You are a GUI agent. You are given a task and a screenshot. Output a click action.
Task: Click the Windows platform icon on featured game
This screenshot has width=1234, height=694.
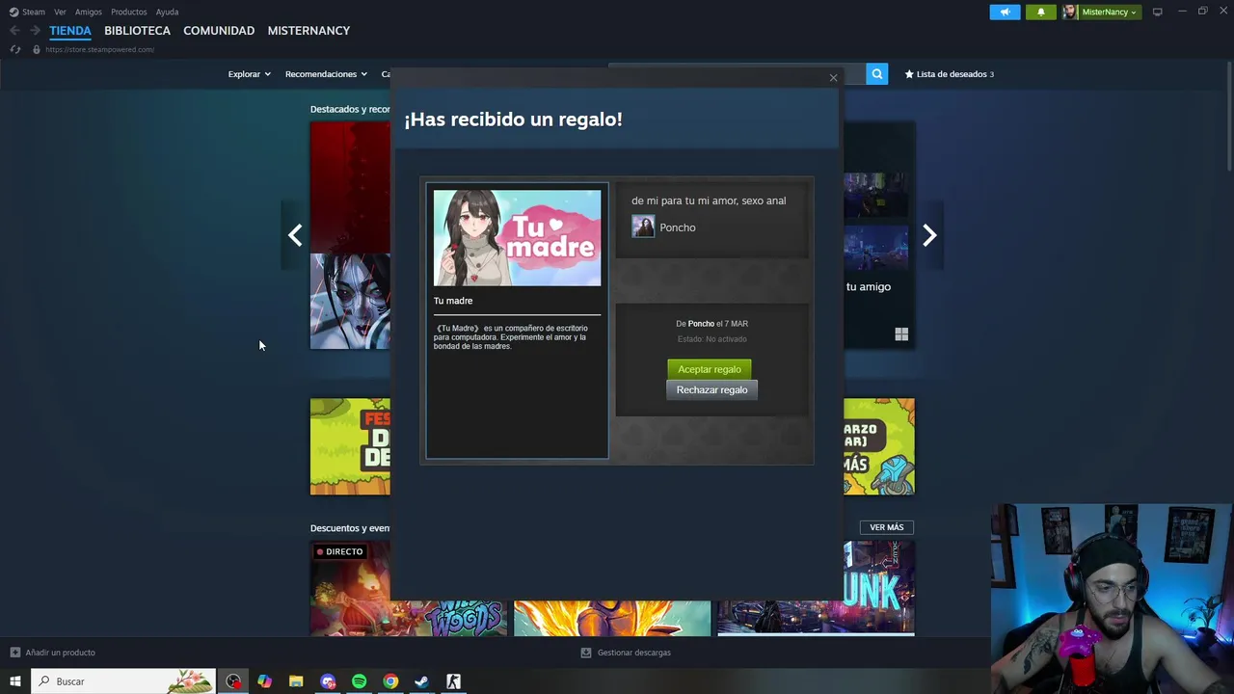coord(901,334)
